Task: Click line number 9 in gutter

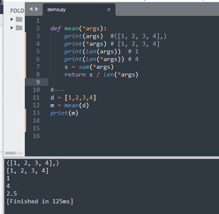Action: click(38, 82)
